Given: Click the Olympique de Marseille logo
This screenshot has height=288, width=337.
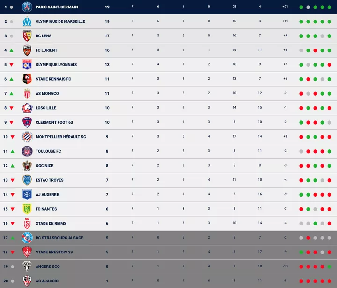Looking at the screenshot, I should click(x=27, y=21).
